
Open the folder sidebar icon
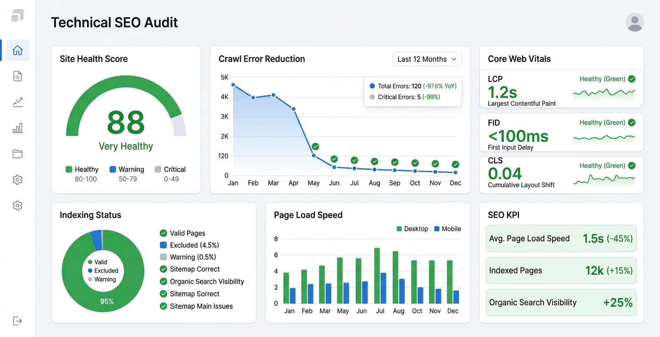(x=17, y=154)
